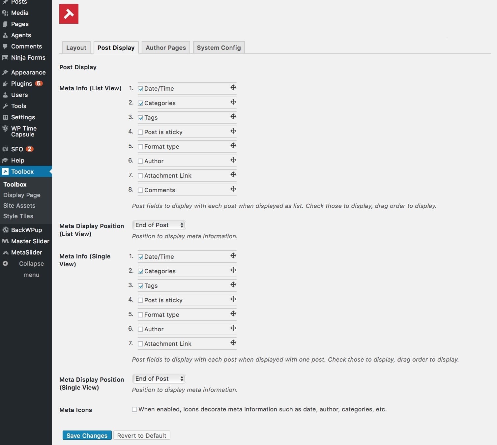Switch to the Author Pages tab
The height and width of the screenshot is (445, 497).
166,48
